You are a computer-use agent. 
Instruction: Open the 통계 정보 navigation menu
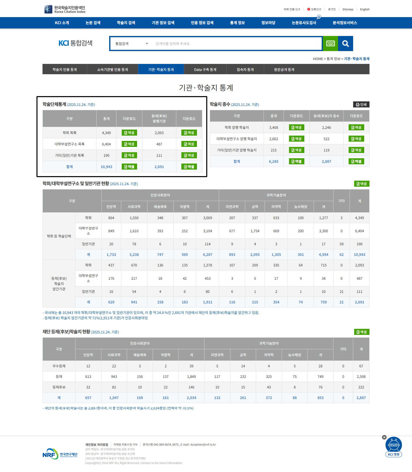(x=237, y=23)
